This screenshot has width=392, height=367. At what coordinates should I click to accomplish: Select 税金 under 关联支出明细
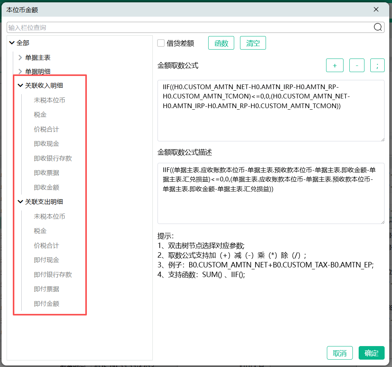point(40,231)
